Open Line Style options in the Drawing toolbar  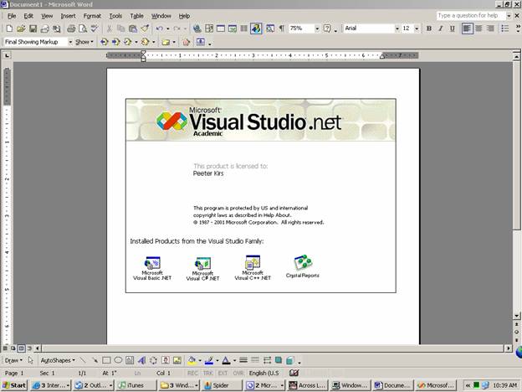click(x=243, y=360)
